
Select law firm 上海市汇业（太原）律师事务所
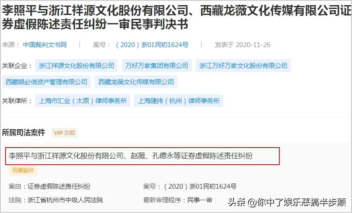(82, 101)
